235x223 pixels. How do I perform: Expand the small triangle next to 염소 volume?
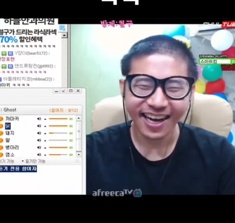click(x=45, y=155)
